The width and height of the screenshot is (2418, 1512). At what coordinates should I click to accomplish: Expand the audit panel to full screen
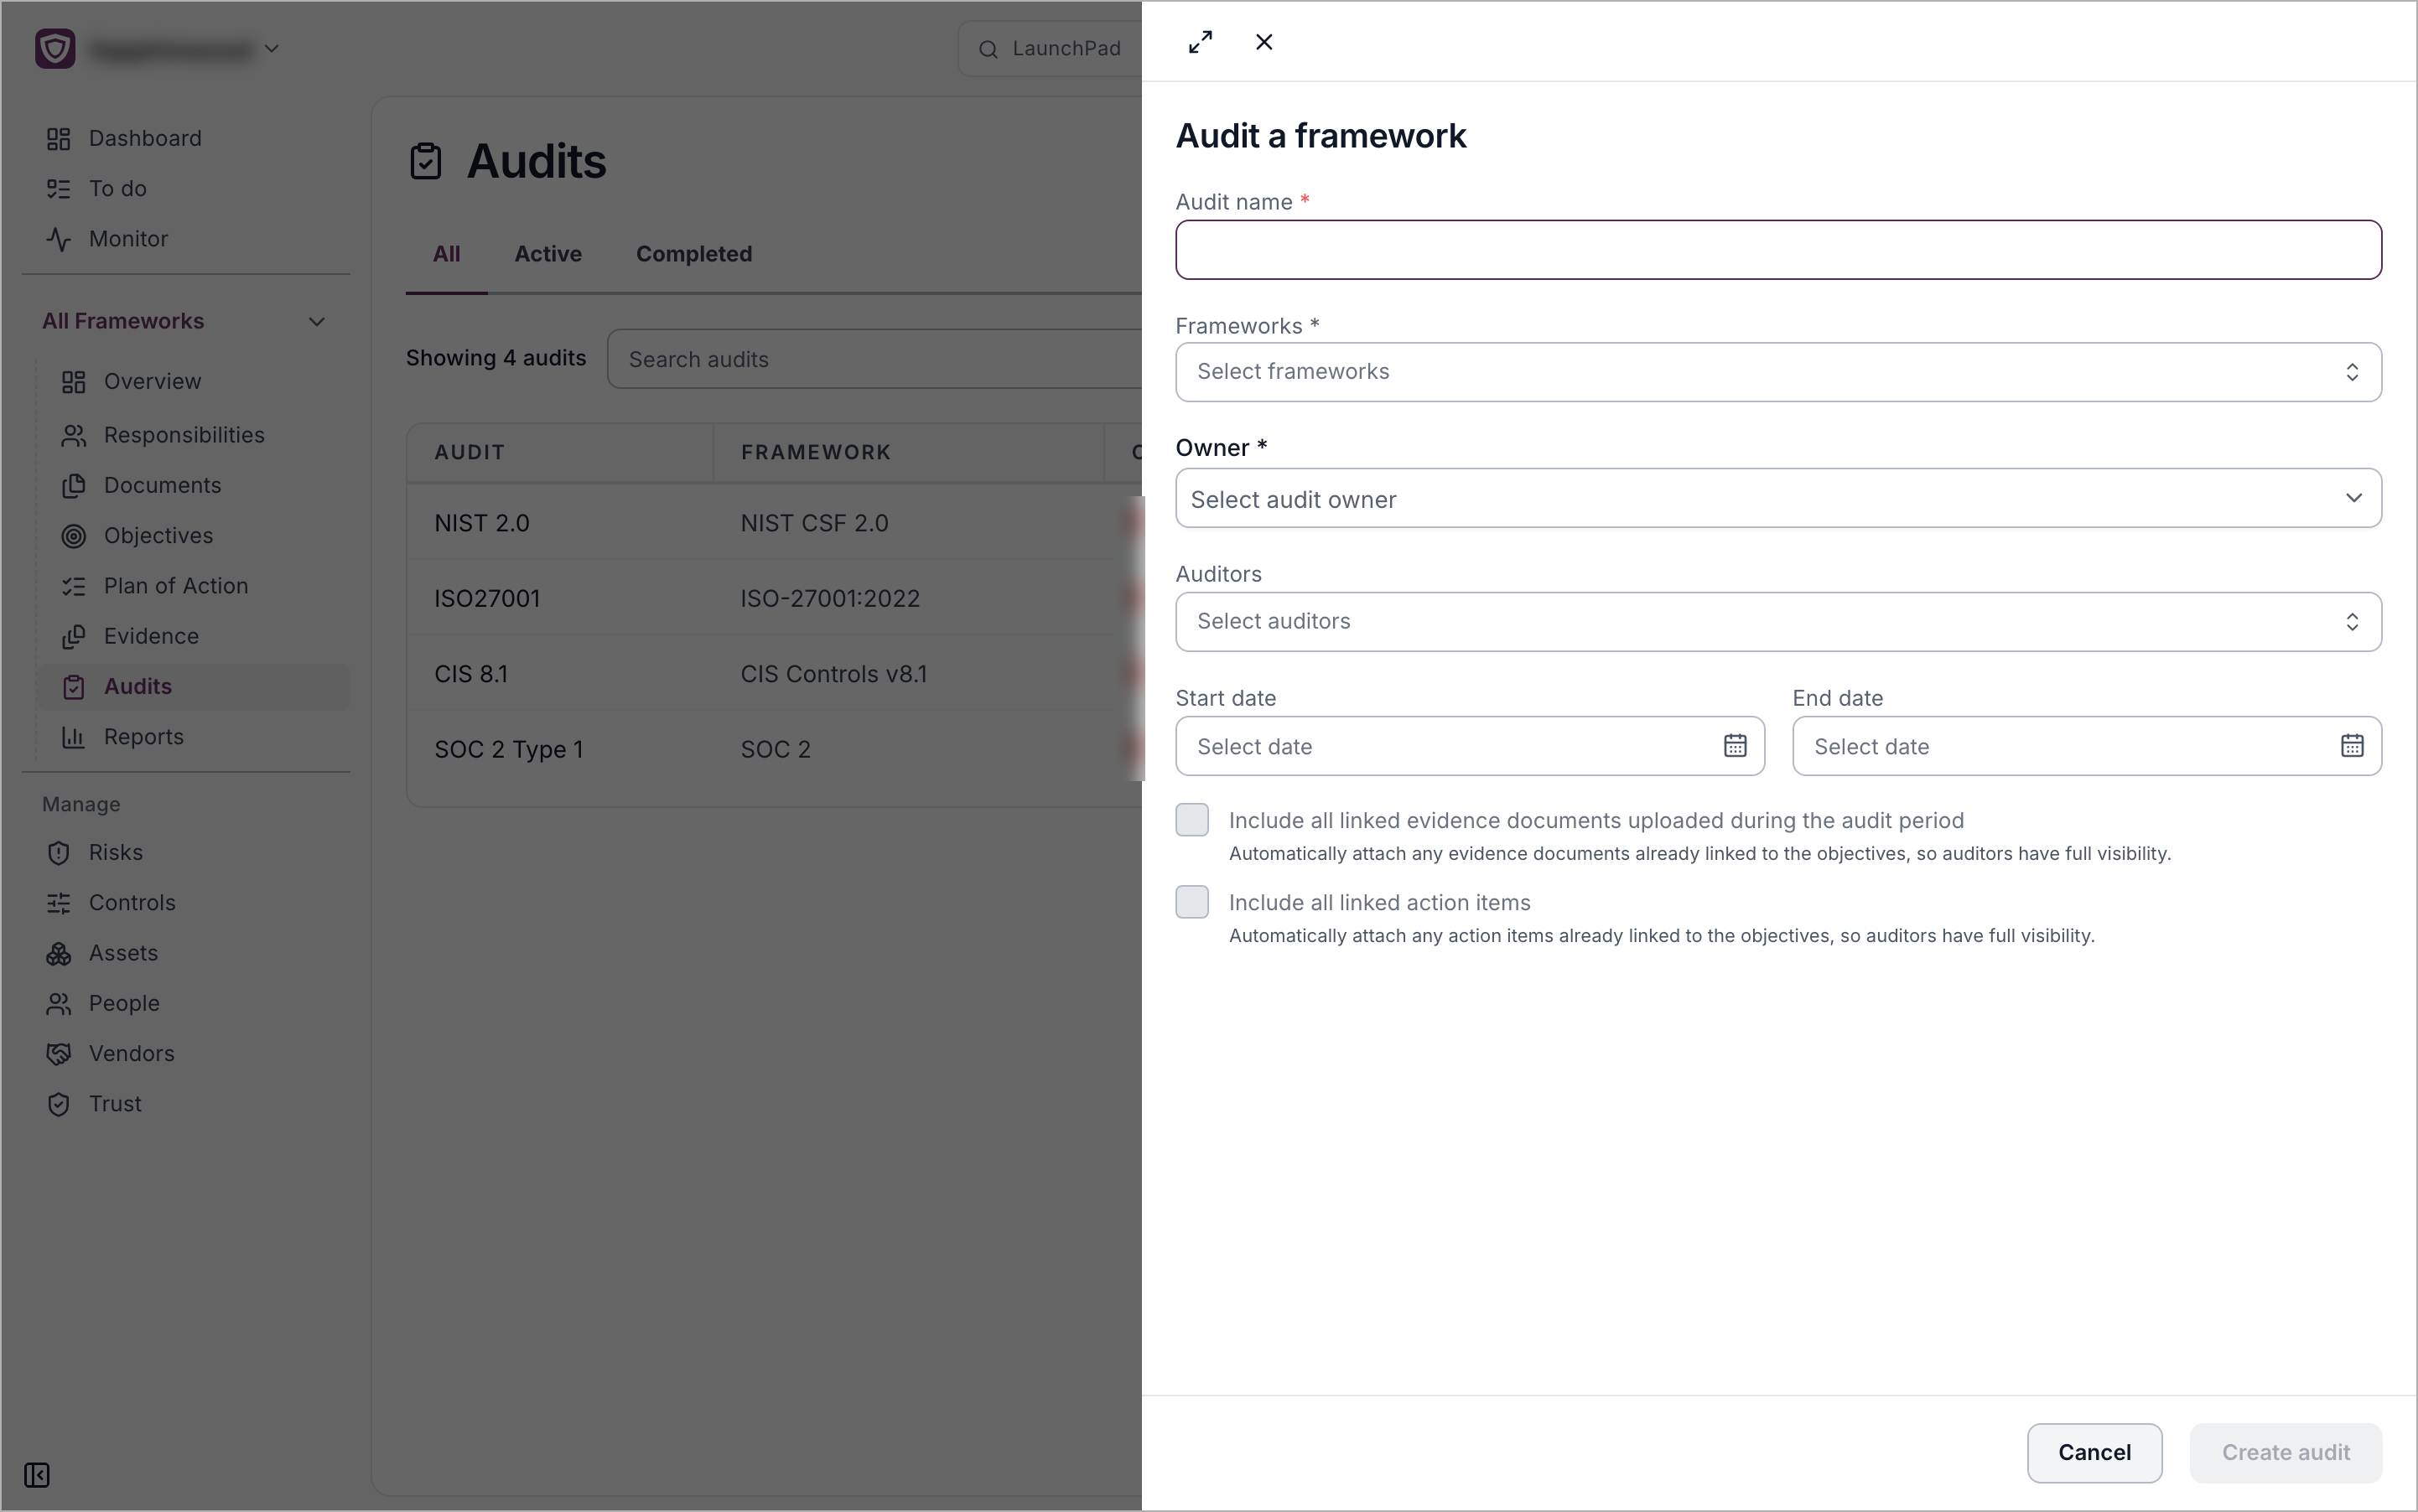(1201, 42)
